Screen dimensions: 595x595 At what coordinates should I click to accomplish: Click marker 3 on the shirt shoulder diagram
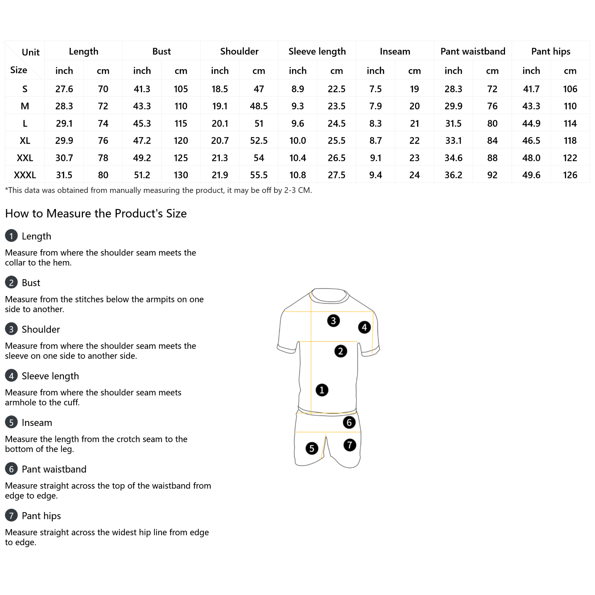(x=333, y=321)
